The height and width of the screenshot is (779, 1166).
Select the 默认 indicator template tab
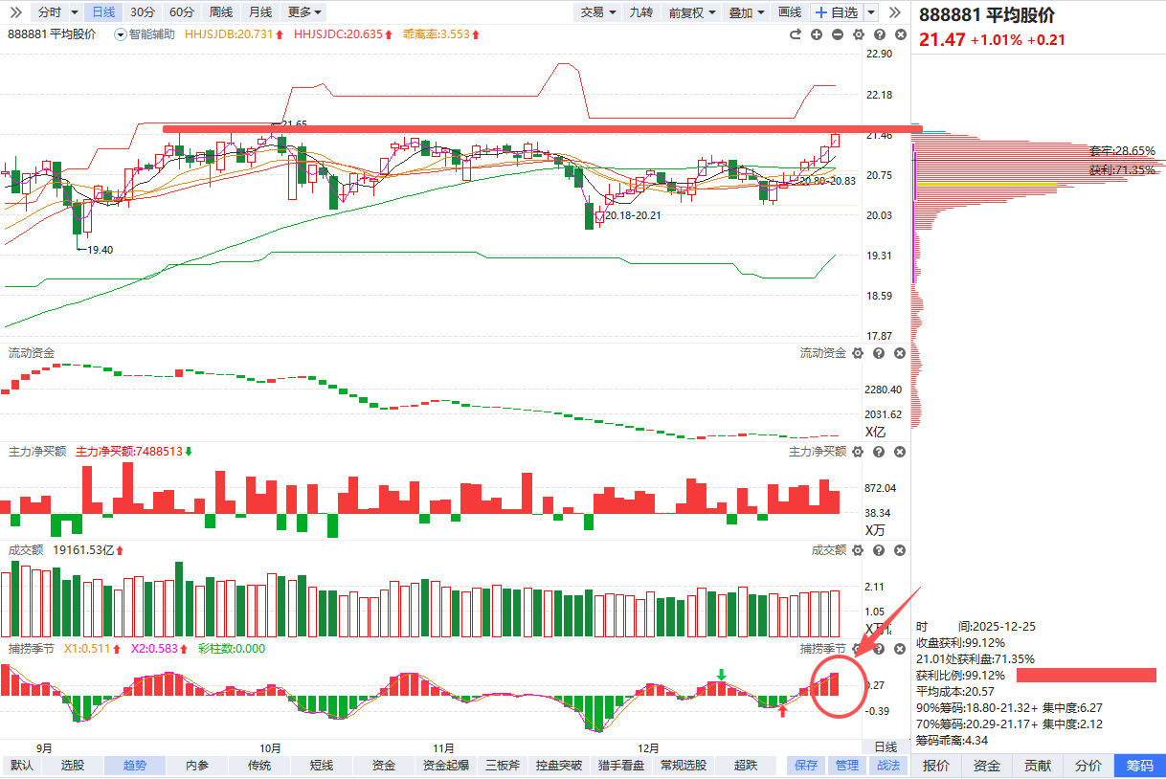22,766
